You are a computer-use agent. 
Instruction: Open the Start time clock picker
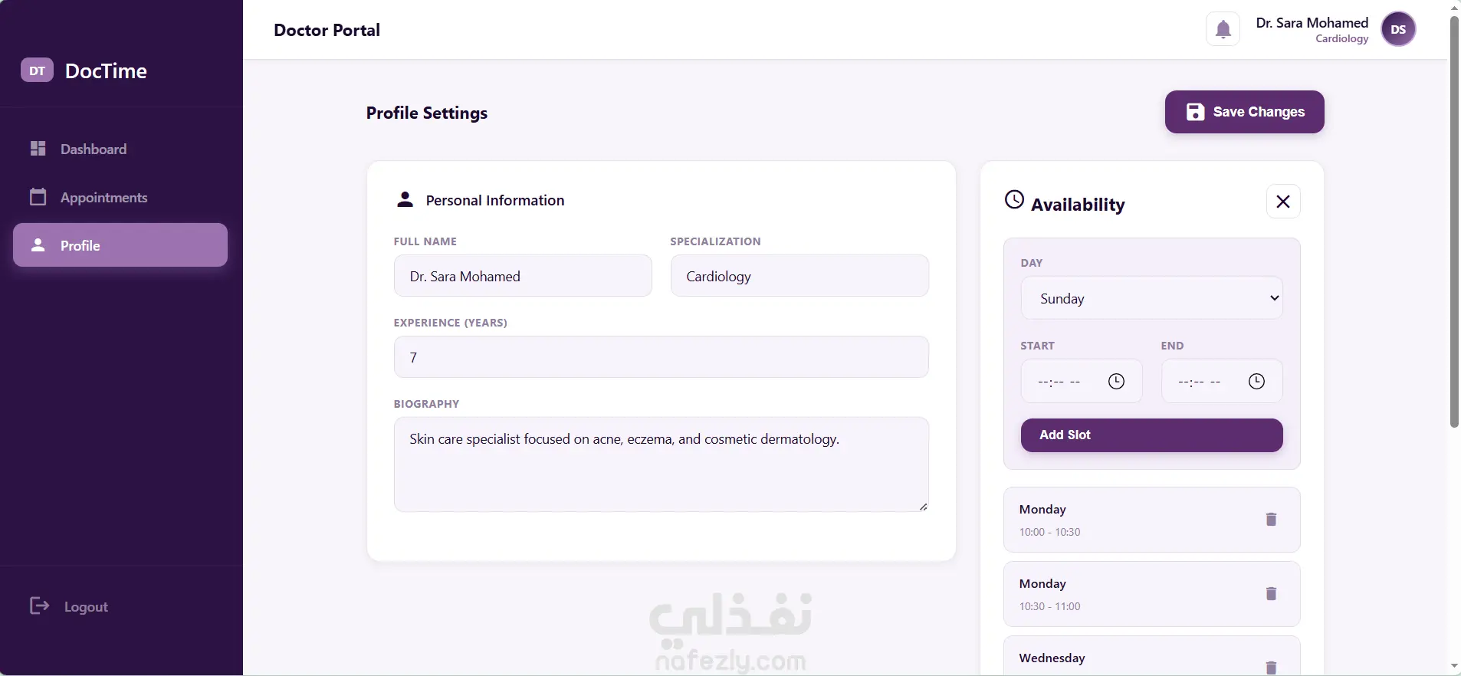coord(1116,382)
